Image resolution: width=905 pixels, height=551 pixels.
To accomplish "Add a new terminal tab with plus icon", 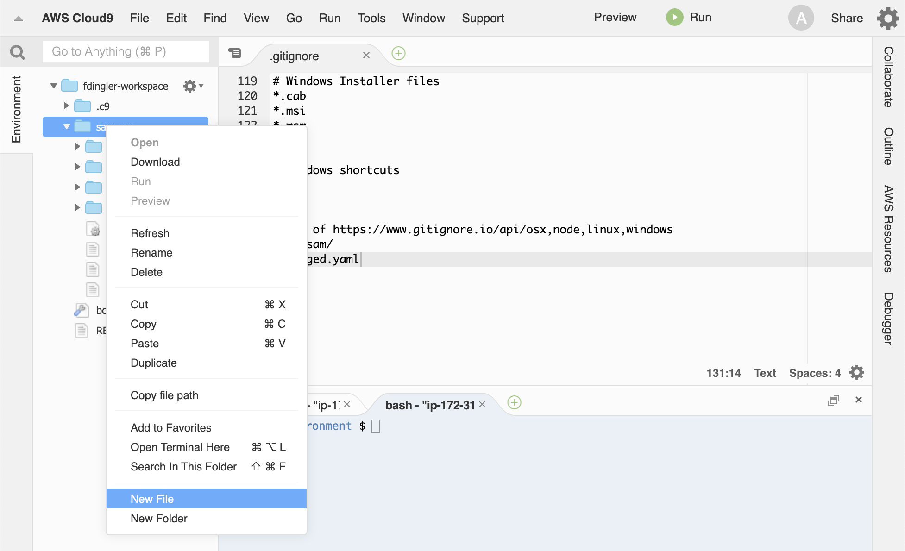I will 514,402.
